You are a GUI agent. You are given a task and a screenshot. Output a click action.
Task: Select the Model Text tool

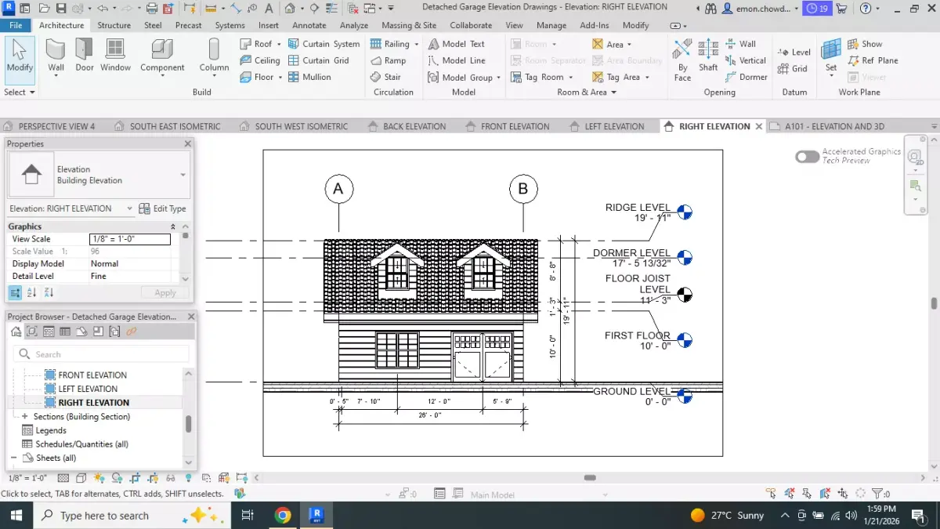(x=457, y=44)
